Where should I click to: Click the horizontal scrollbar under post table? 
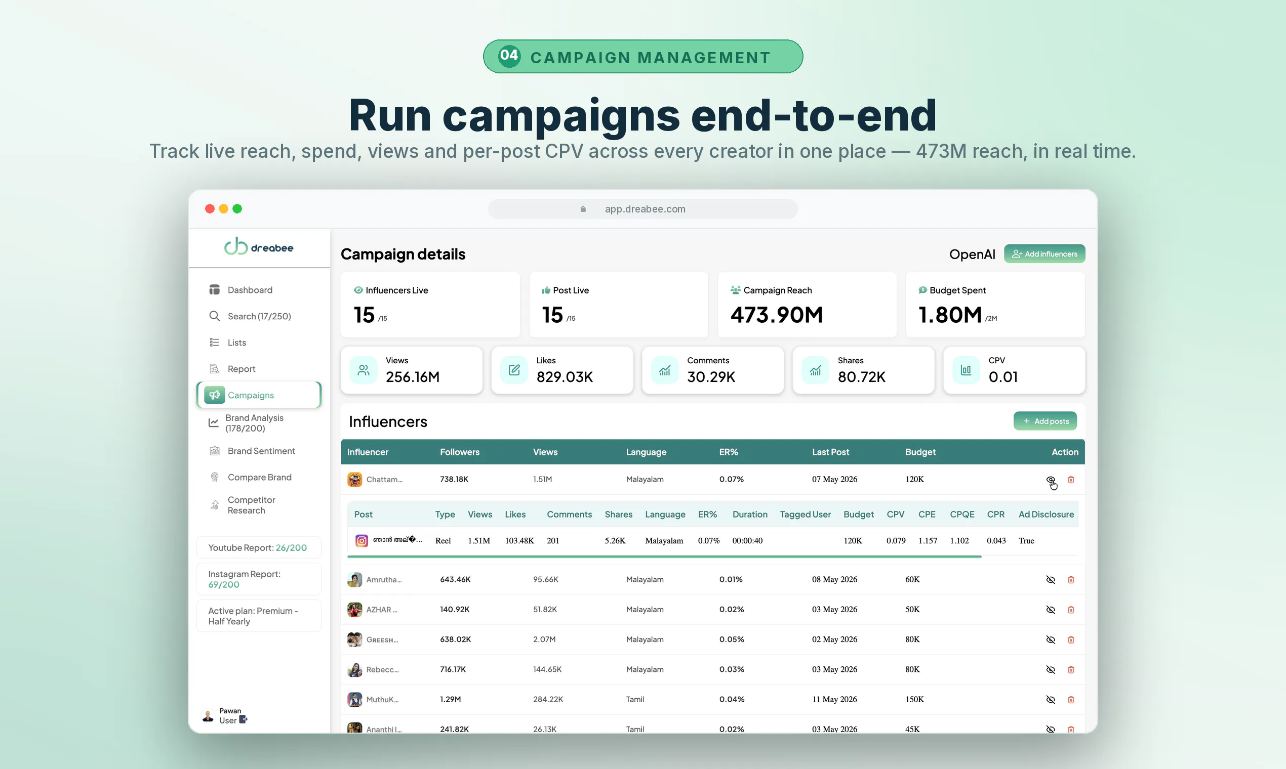(x=664, y=557)
